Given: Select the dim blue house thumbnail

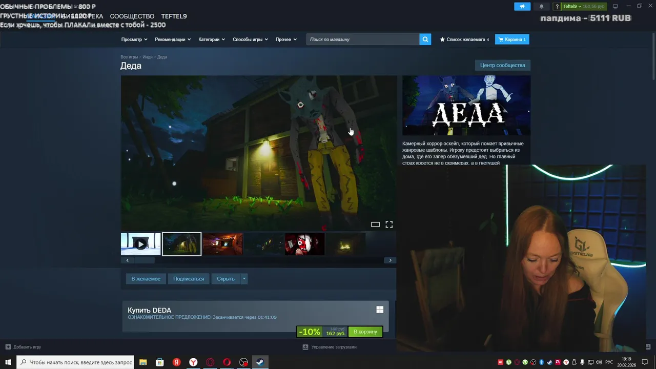Looking at the screenshot, I should [263, 244].
